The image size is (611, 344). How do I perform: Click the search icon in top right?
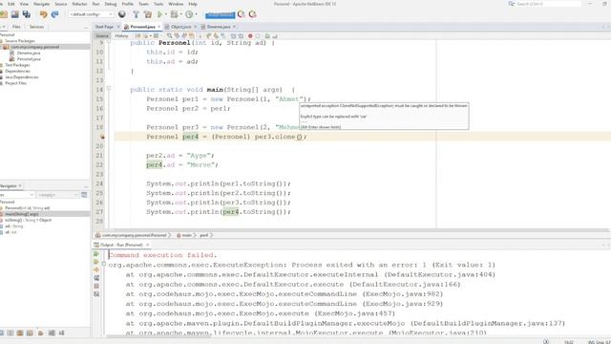click(512, 4)
